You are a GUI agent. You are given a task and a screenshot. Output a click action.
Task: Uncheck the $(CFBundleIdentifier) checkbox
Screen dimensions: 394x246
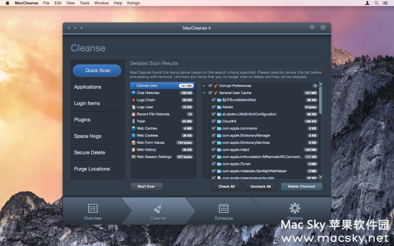pos(214,100)
